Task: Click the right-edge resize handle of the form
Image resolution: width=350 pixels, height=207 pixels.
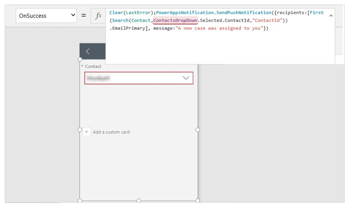Action: tap(198, 130)
